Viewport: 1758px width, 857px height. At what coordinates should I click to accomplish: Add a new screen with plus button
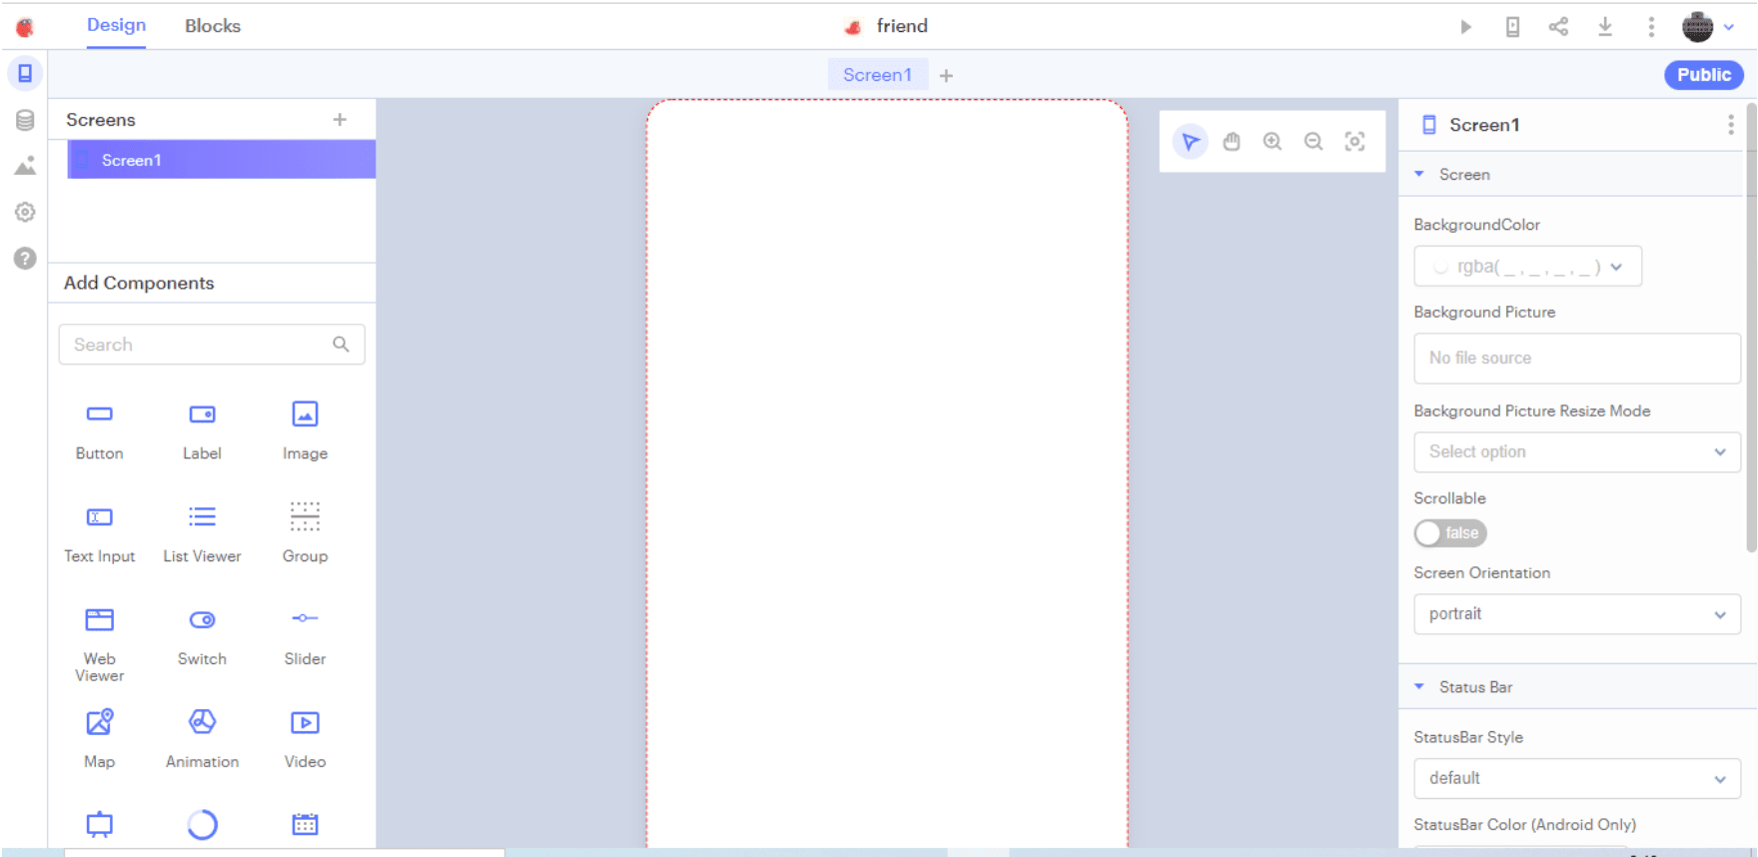point(340,120)
